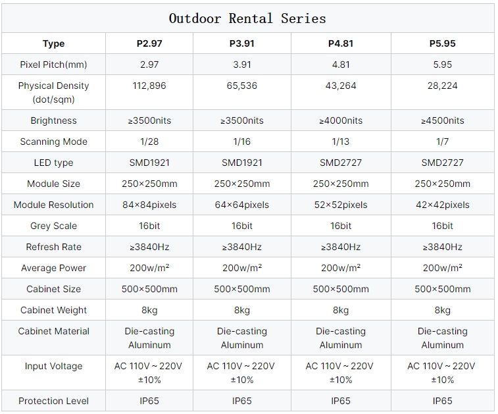The width and height of the screenshot is (498, 414).
Task: Click the Outdoor Rental Series title
Action: 247,18
